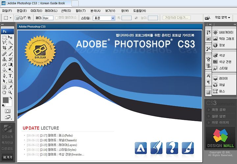The width and height of the screenshot is (237, 164).
Task: Open the 패스(Paths) lecture link
Action: (x=66, y=135)
